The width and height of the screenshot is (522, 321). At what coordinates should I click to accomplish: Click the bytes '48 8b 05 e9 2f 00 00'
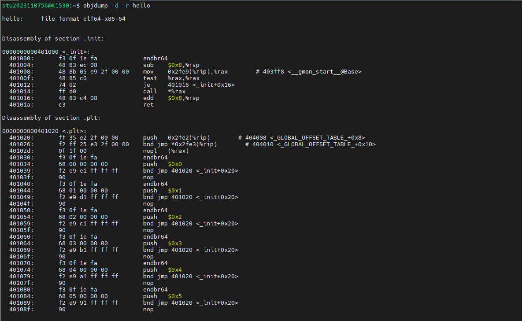[93, 71]
